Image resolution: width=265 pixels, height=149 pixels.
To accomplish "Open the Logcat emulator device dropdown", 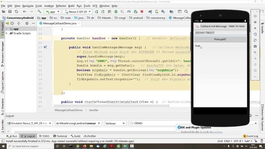I will [x=29, y=123].
